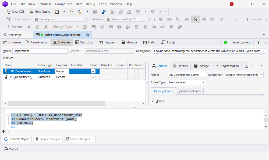Toggle the Unique checkbox for AK_Department_Name row
This screenshot has width=269, height=160.
click(93, 71)
